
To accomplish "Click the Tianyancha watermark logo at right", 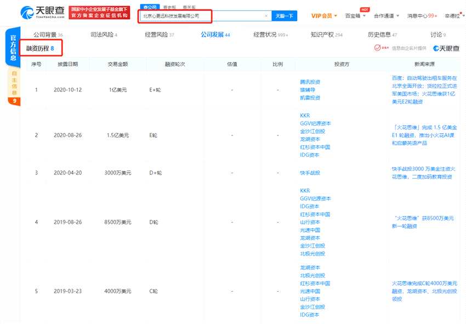I will [446, 48].
